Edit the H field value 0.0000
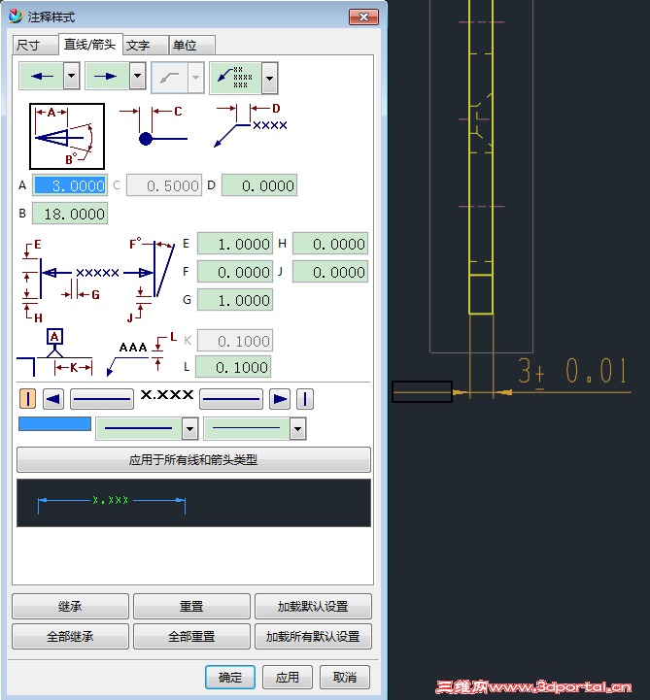Viewport: 650px width, 700px height. [330, 244]
